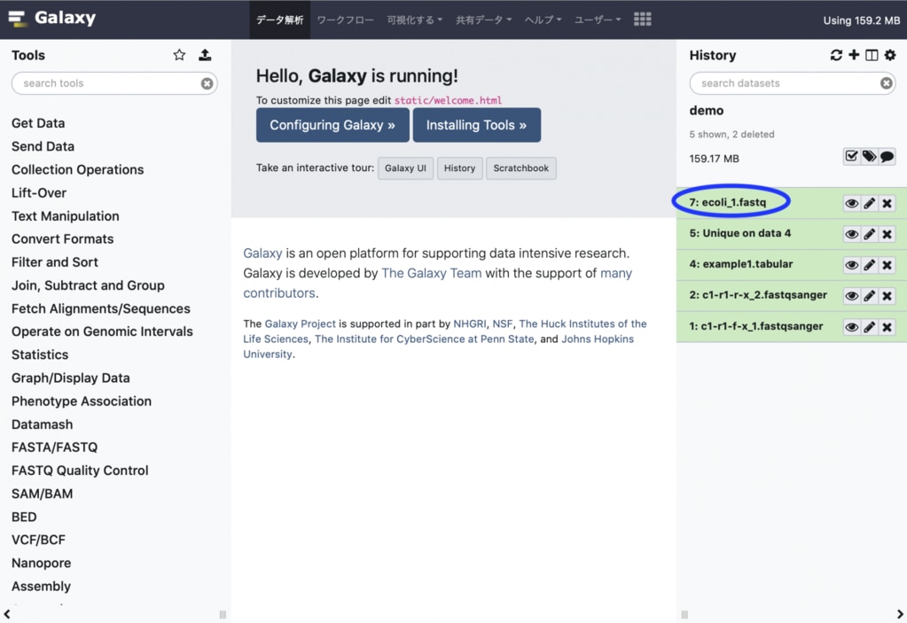Screen dimensions: 907x623
Task: Click the Galaxy logo icon
Action: tap(18, 19)
